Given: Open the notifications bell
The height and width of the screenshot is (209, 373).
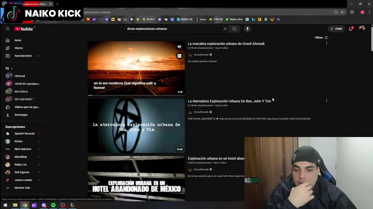Looking at the screenshot, I should click(x=351, y=29).
